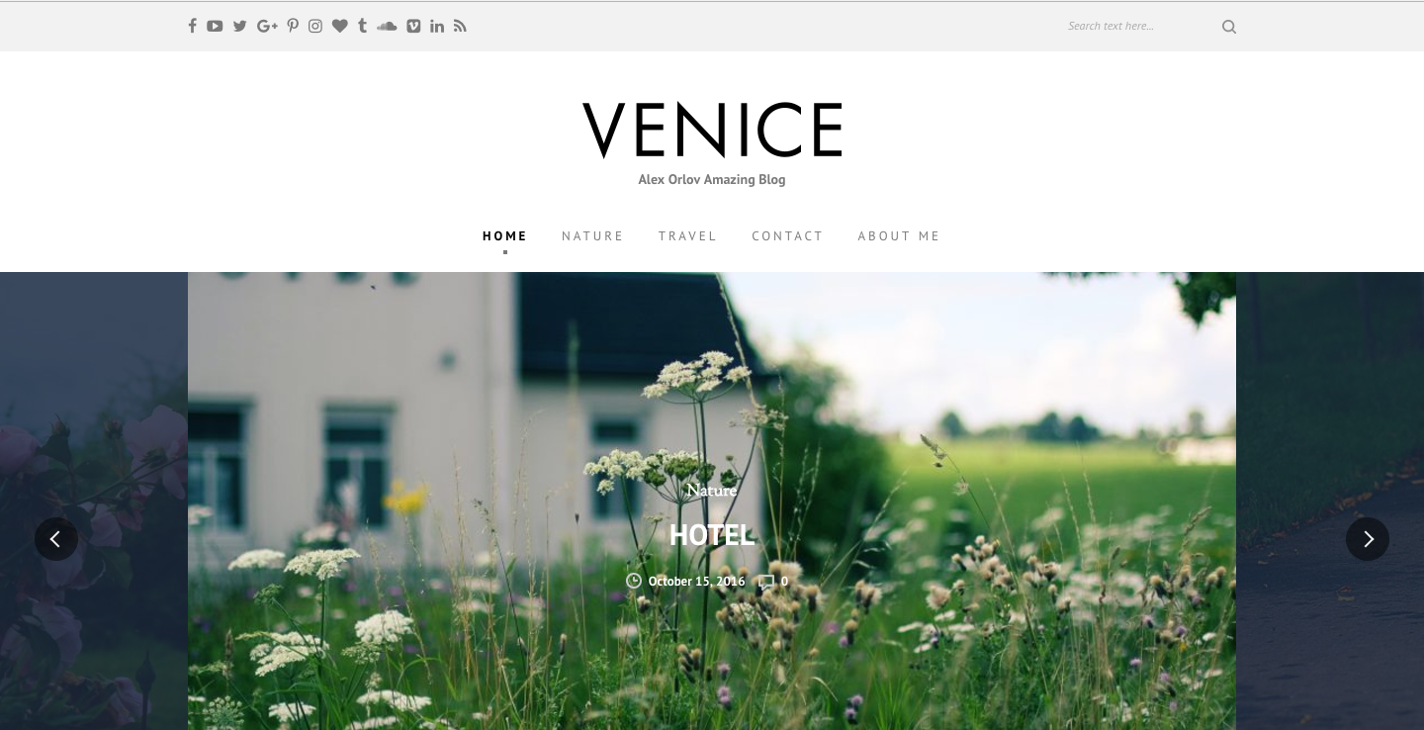The width and height of the screenshot is (1424, 730).
Task: Open the YouTube social icon
Action: click(x=215, y=26)
